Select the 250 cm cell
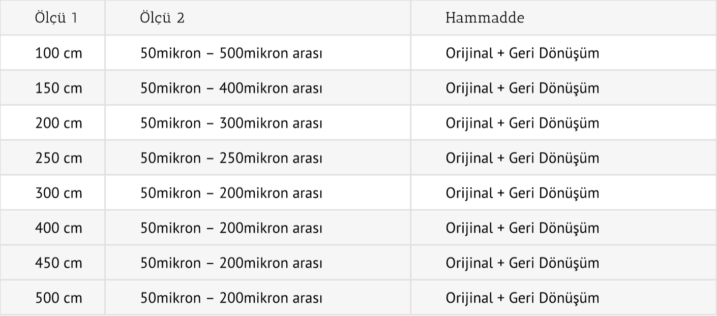Viewport: 717px width, 316px height. pos(58,158)
